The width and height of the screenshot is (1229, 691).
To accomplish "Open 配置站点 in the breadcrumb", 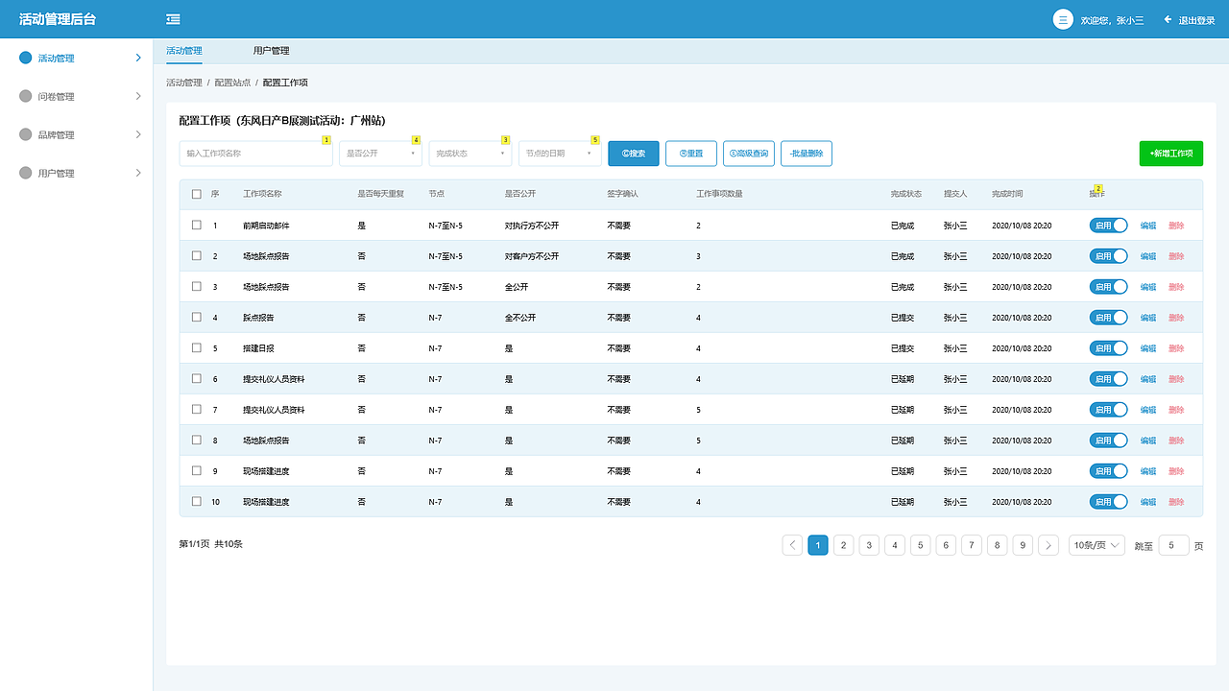I will [x=232, y=83].
